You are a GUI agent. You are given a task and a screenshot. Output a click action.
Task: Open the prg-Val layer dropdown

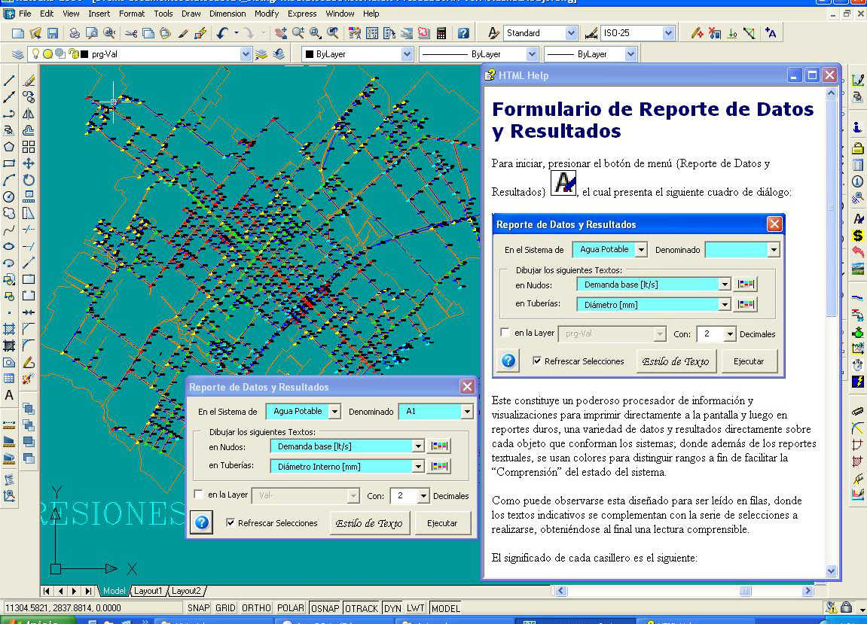pos(246,54)
